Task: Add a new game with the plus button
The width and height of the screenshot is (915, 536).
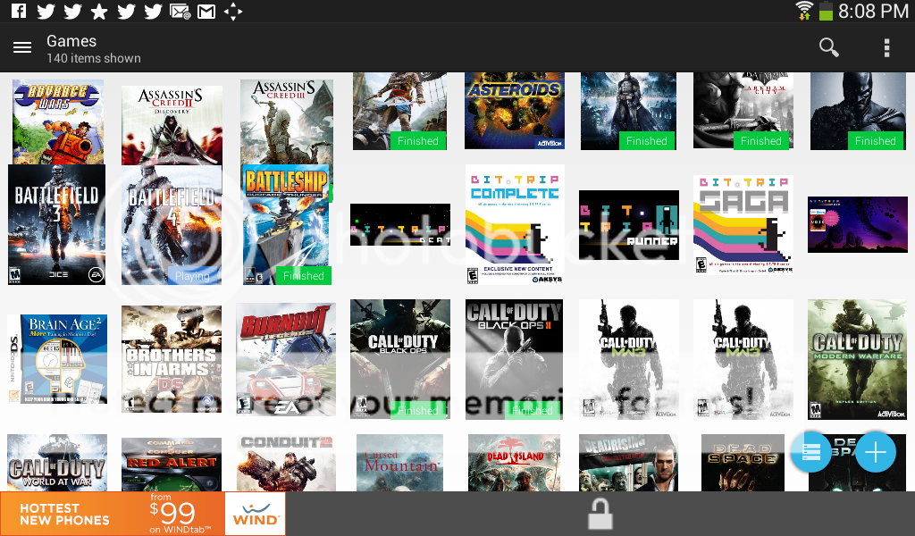Action: [x=876, y=451]
